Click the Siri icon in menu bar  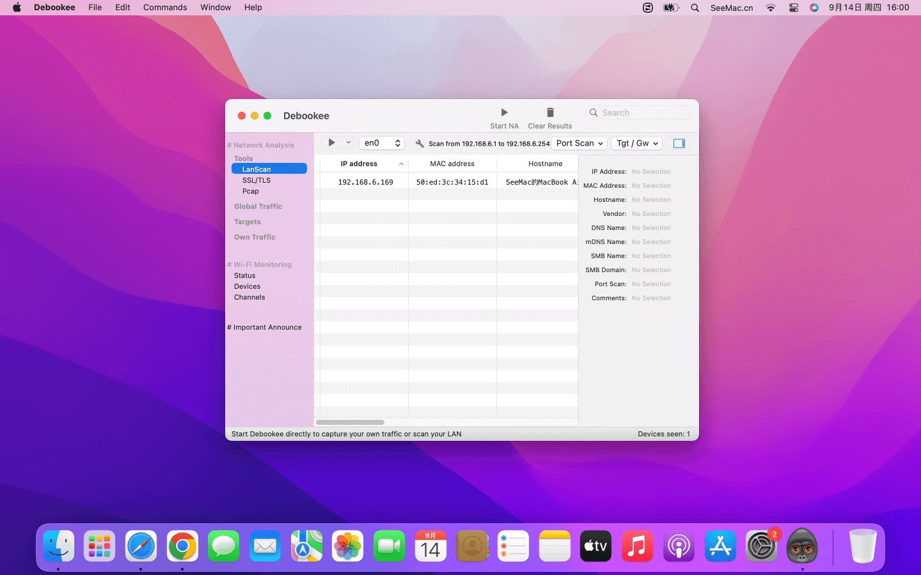pos(814,8)
